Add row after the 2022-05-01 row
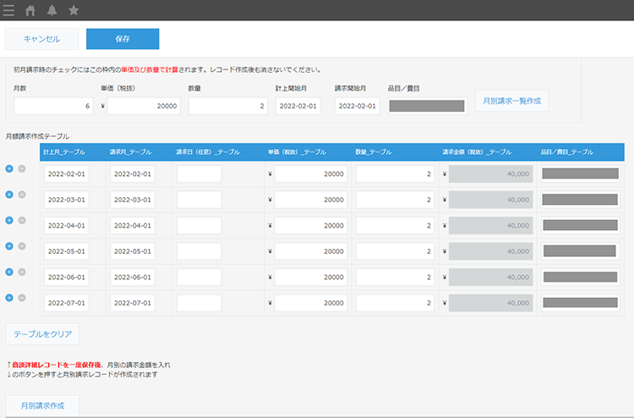Screen dimensions: 634x418 [x=9, y=246]
